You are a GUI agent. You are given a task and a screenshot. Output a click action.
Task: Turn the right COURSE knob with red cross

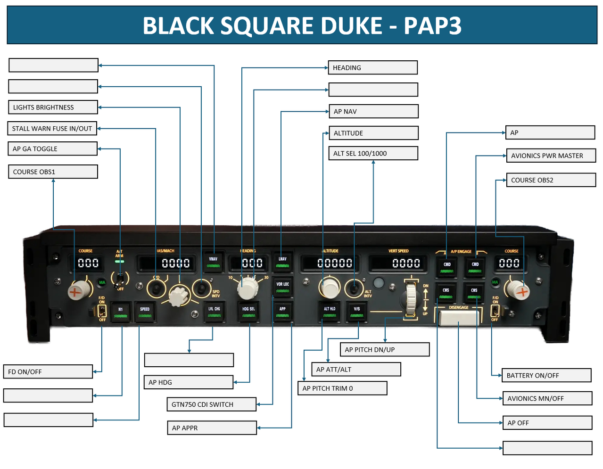(x=519, y=290)
